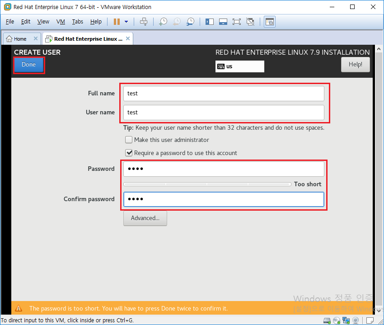Click Send Ctrl+Alt+Del toolbar icon
The image size is (384, 325).
(x=144, y=22)
